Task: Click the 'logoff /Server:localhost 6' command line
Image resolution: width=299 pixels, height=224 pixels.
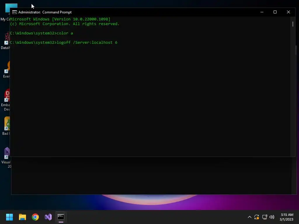Action: 64,43
